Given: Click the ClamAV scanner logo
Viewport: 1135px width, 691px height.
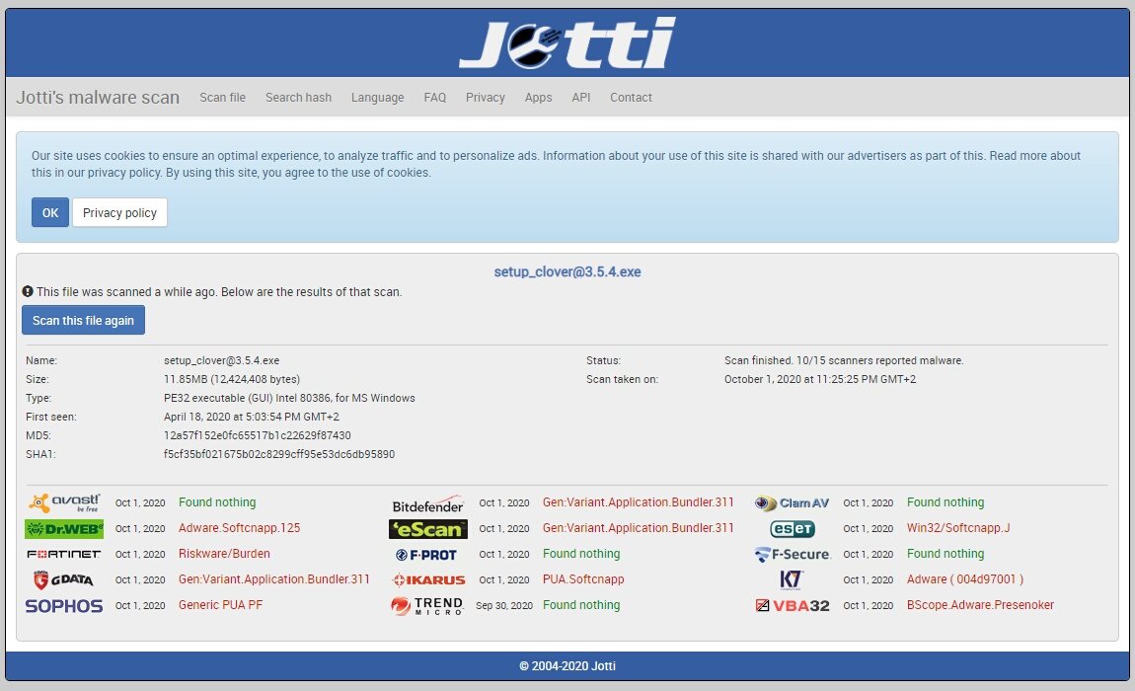Looking at the screenshot, I should (x=792, y=502).
